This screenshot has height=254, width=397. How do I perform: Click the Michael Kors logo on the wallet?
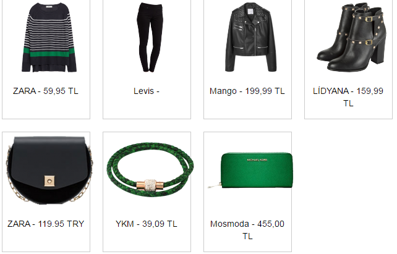(257, 160)
